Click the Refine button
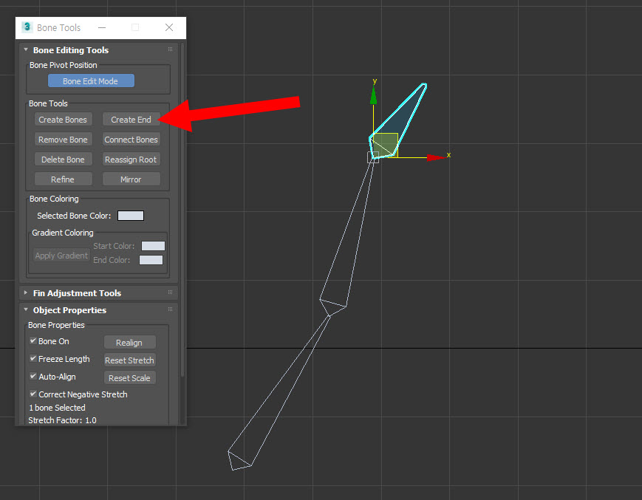Image resolution: width=642 pixels, height=500 pixels. [63, 179]
